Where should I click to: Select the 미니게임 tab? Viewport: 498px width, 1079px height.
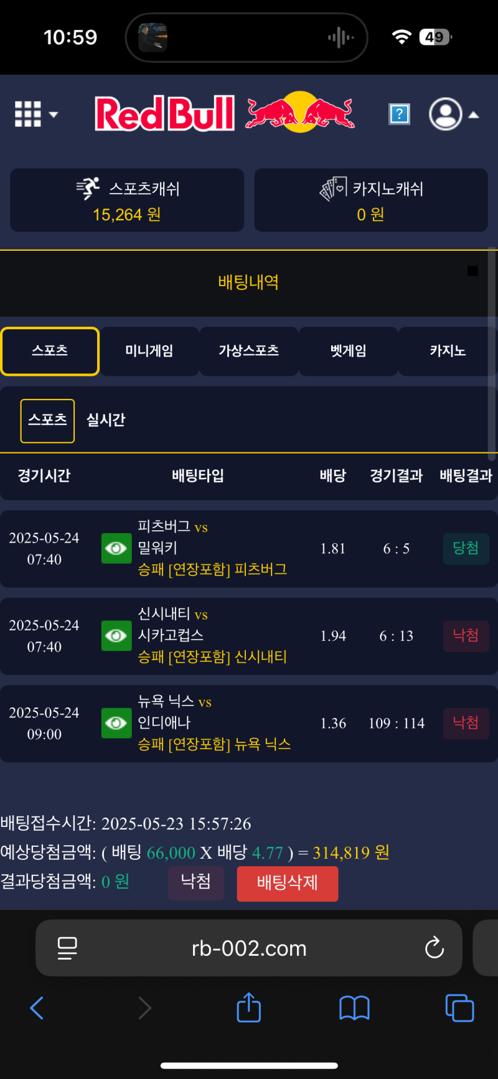[149, 351]
